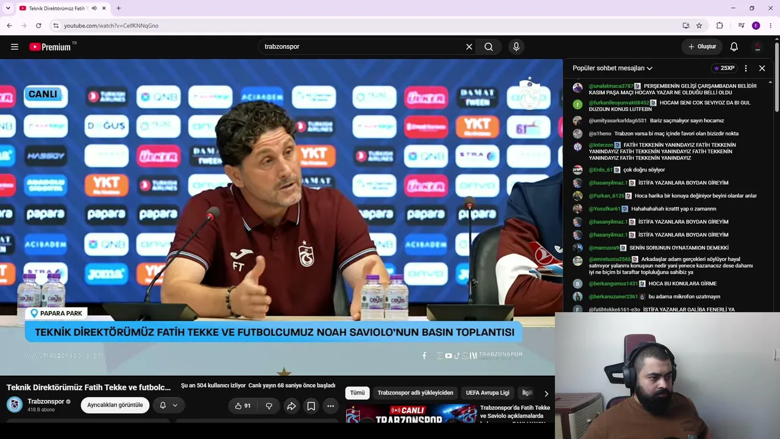Open a new browser tab
The image size is (780, 439).
118,8
